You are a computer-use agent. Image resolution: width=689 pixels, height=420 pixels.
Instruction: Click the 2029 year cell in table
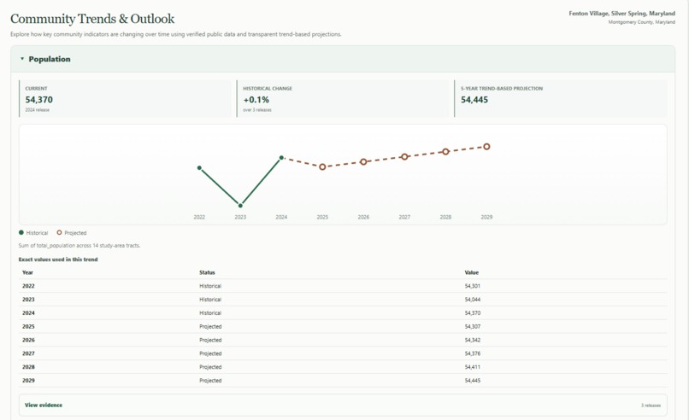(x=28, y=381)
